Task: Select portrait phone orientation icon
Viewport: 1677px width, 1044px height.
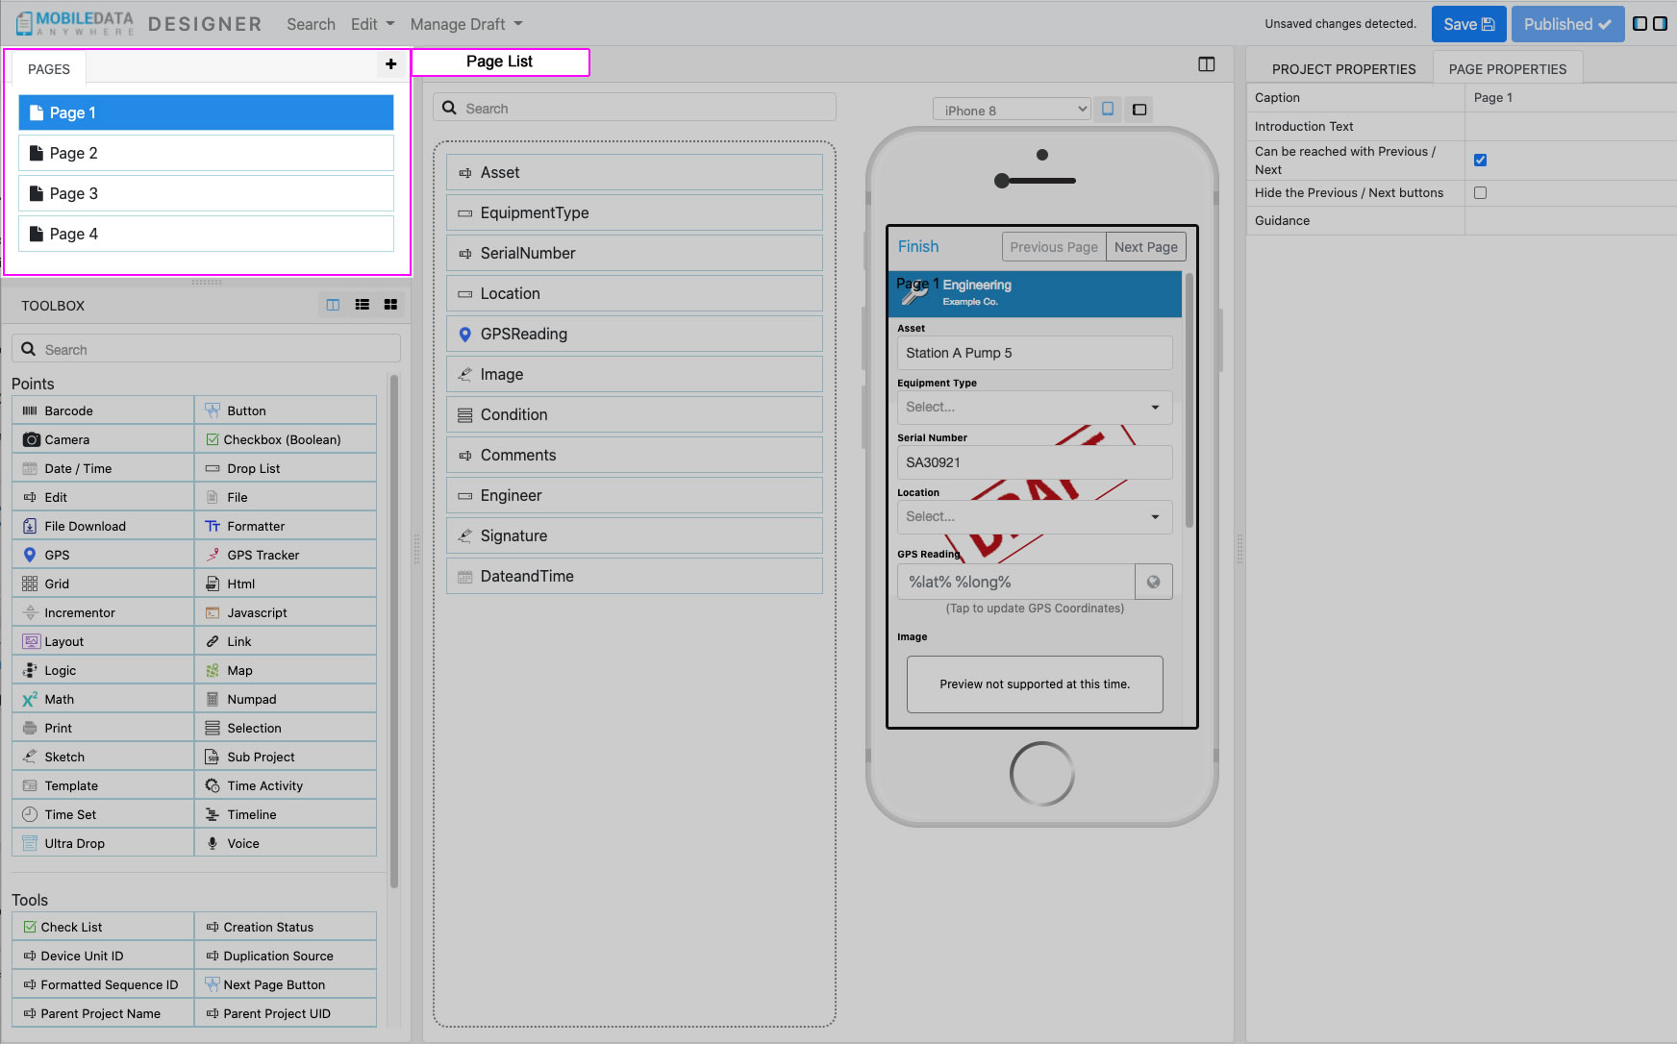Action: click(1108, 109)
